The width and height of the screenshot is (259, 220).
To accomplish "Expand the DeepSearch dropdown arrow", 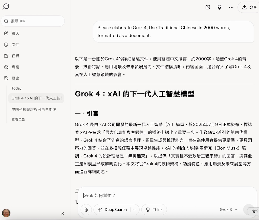I will [x=135, y=210].
